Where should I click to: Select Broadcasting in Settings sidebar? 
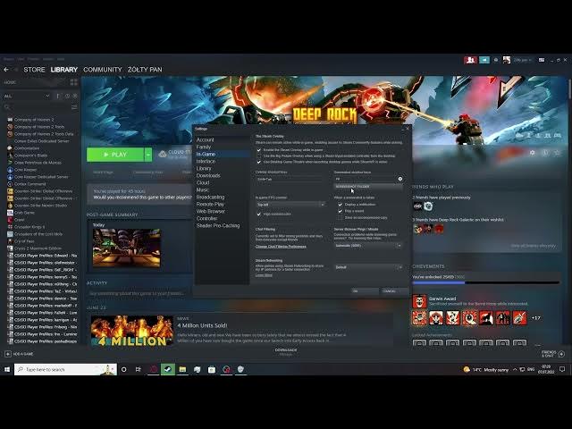tap(211, 197)
